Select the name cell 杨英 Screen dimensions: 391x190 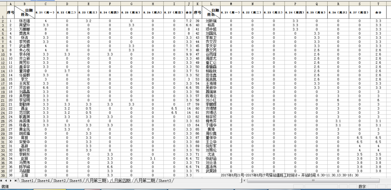click(211, 25)
